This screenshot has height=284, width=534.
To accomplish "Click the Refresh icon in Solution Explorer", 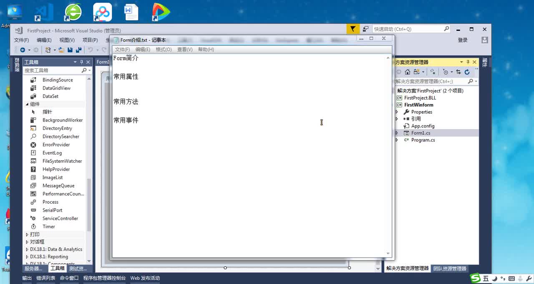I will coord(467,72).
